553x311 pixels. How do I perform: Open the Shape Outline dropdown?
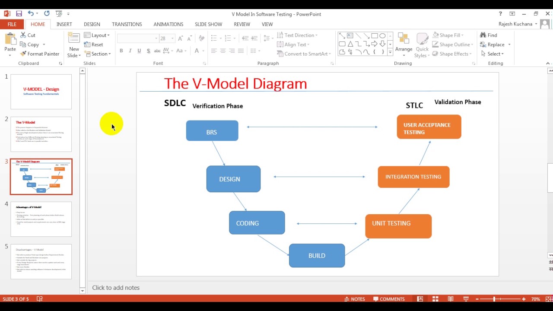pyautogui.click(x=453, y=44)
